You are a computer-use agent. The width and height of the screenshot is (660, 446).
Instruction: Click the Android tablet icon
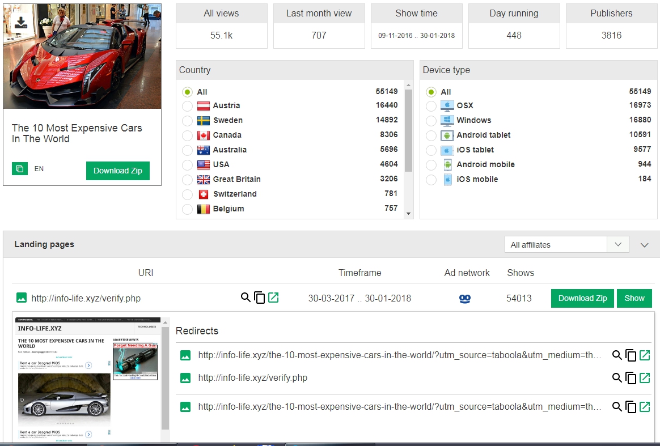click(x=447, y=135)
